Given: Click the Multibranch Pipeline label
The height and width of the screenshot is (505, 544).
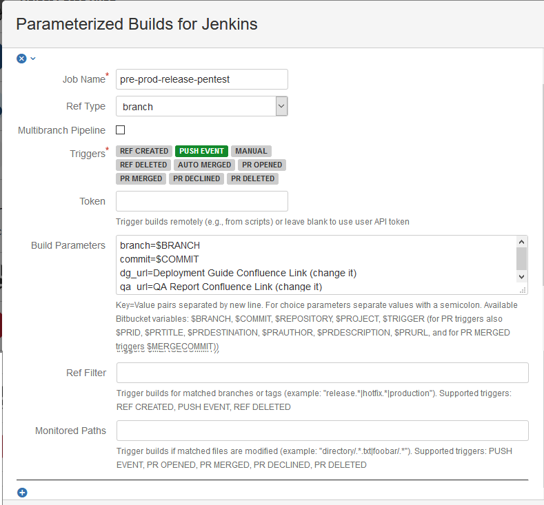Looking at the screenshot, I should (62, 130).
